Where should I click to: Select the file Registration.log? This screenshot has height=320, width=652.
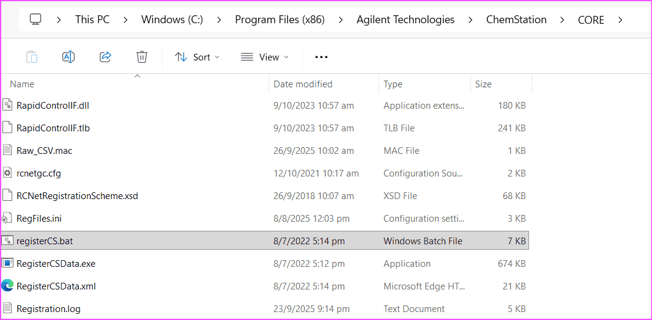click(49, 309)
